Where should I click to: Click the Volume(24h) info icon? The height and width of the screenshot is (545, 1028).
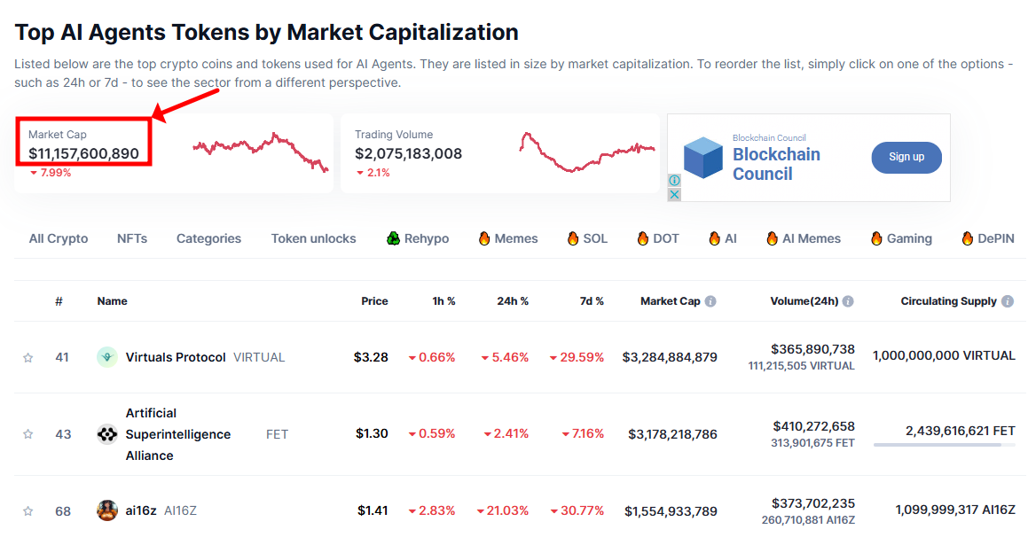tap(848, 301)
